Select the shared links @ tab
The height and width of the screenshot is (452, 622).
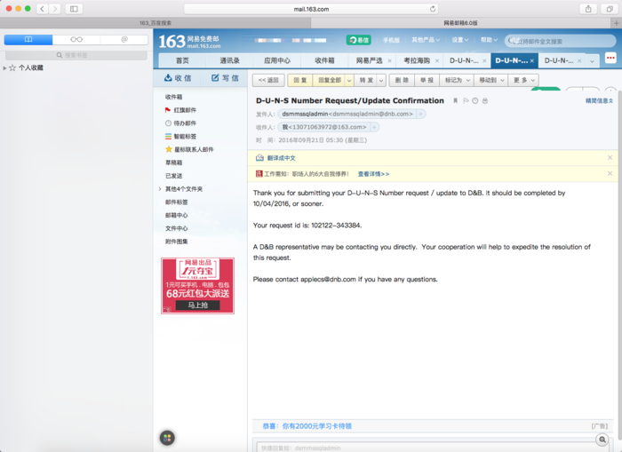pos(124,39)
